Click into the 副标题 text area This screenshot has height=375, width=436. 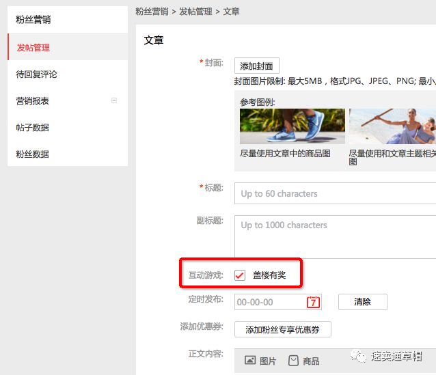335,236
